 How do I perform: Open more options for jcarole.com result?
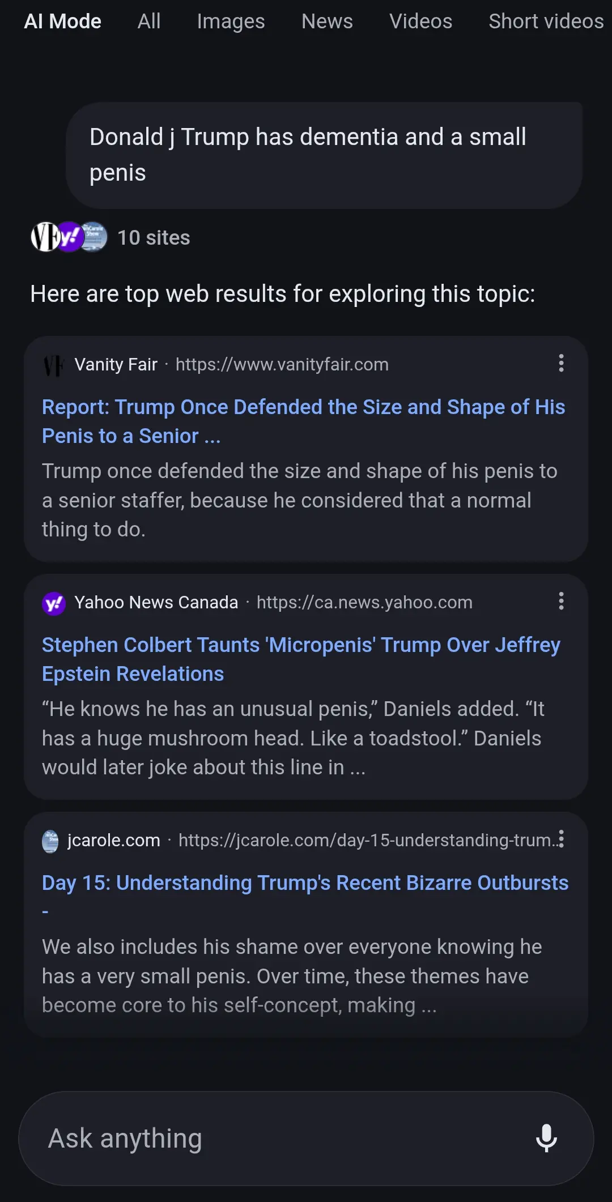[561, 839]
